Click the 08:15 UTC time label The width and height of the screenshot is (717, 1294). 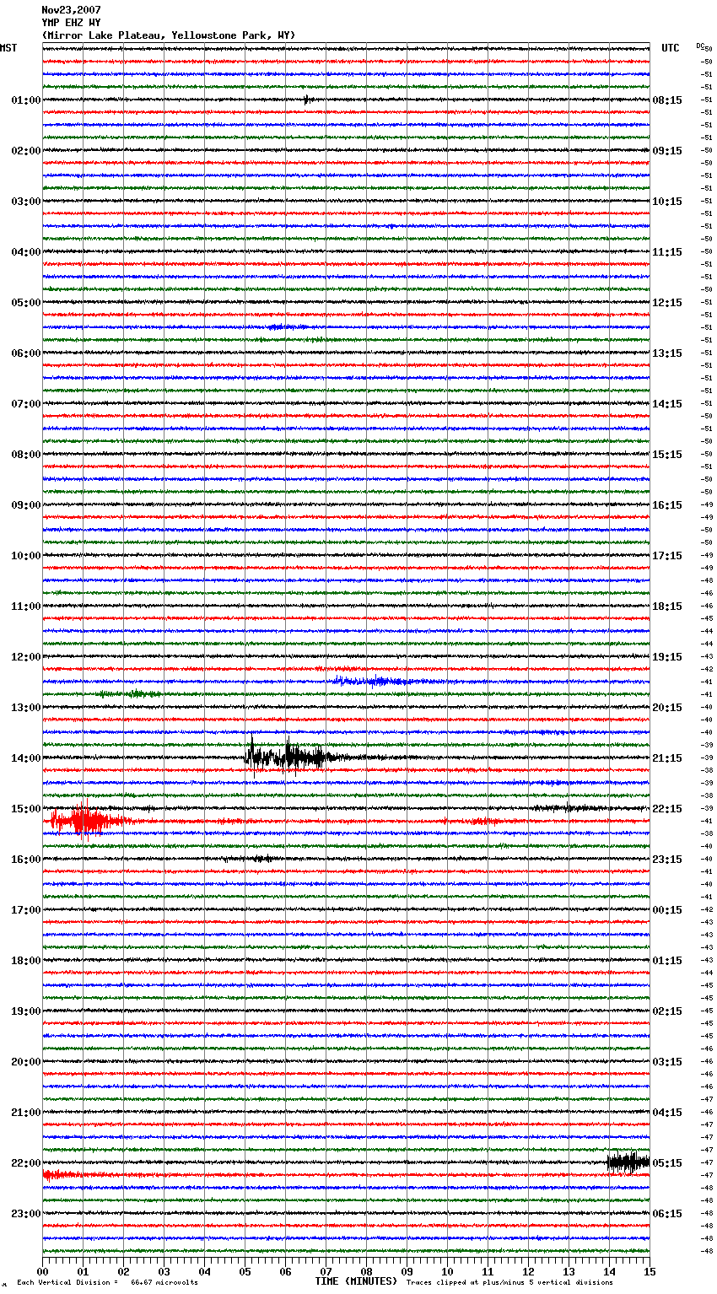pos(667,100)
